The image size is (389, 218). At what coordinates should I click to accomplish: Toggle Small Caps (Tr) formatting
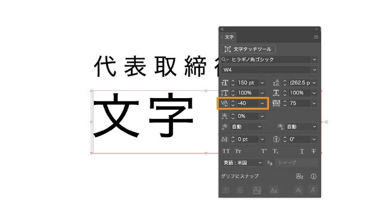238,151
